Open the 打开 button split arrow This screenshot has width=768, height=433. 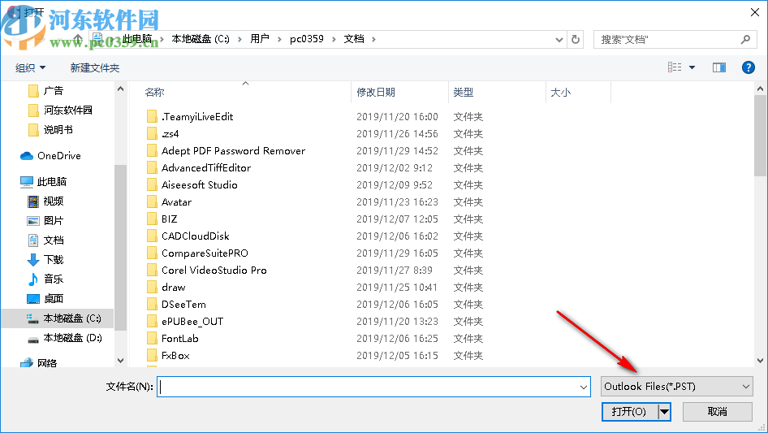663,411
